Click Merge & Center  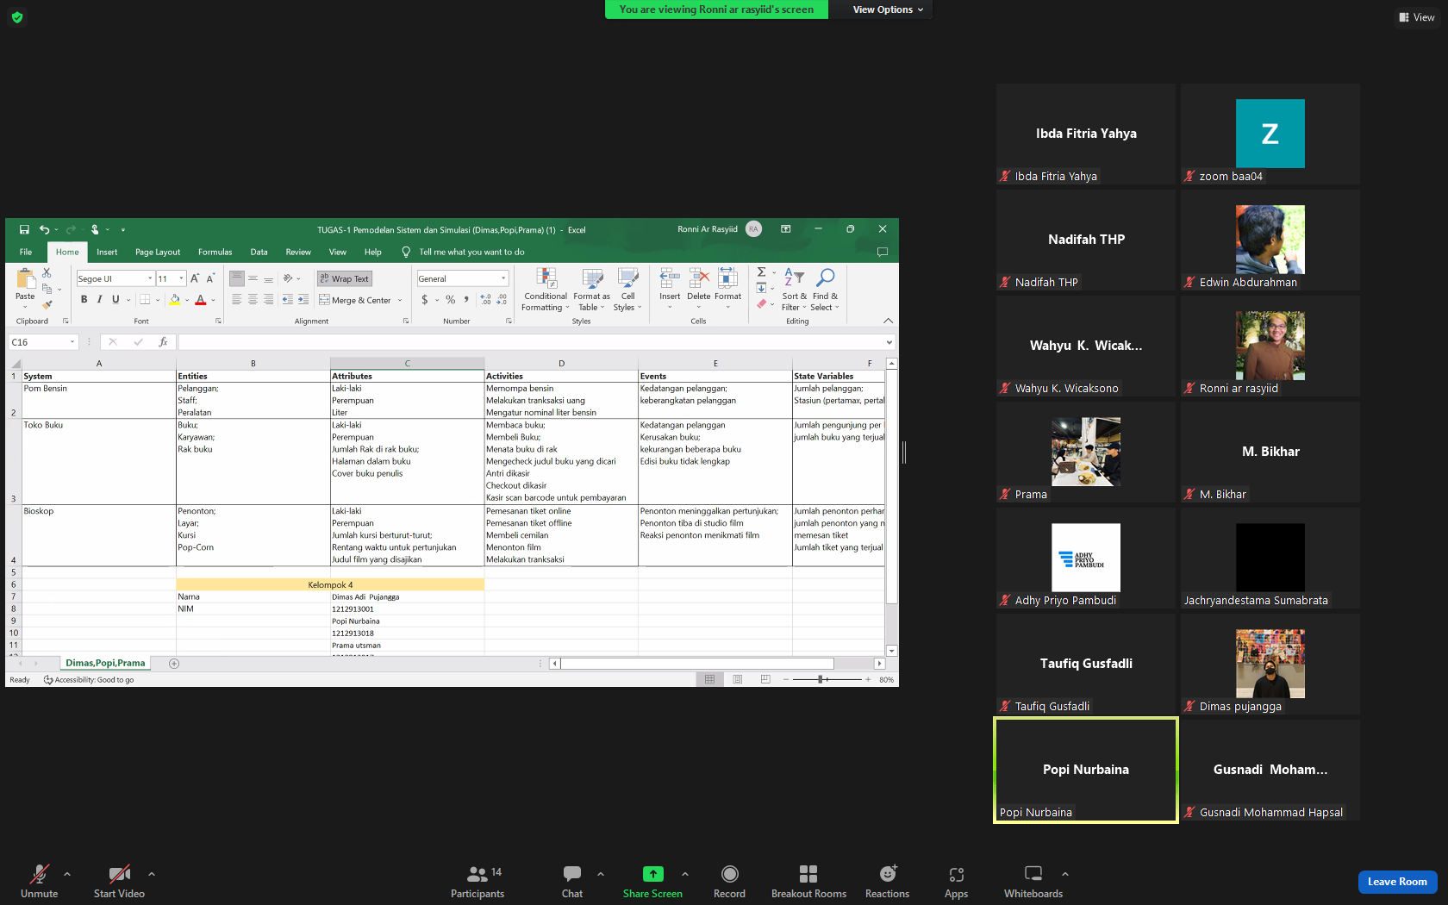click(355, 300)
